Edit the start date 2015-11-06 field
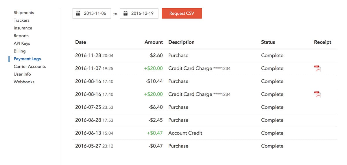 pyautogui.click(x=95, y=14)
